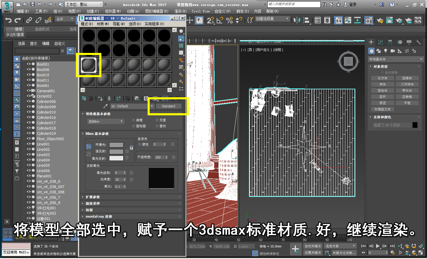The height and width of the screenshot is (259, 428).
Task: Check the 自发光 颜色 checkbox
Action: (140, 144)
